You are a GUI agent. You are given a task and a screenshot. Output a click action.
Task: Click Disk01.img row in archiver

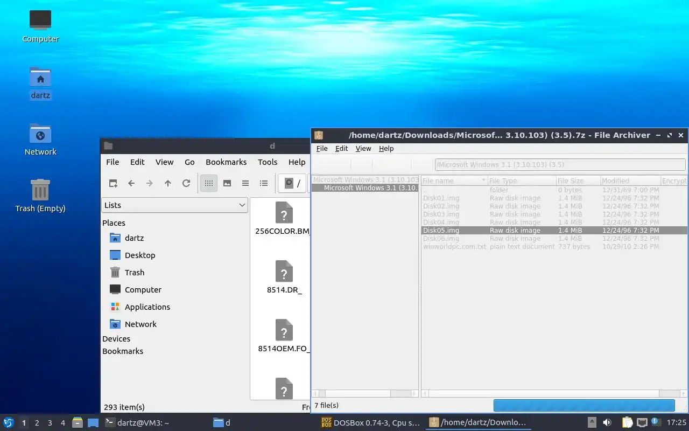[x=554, y=198]
